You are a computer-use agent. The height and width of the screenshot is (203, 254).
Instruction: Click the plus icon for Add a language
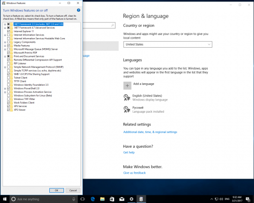click(128, 86)
